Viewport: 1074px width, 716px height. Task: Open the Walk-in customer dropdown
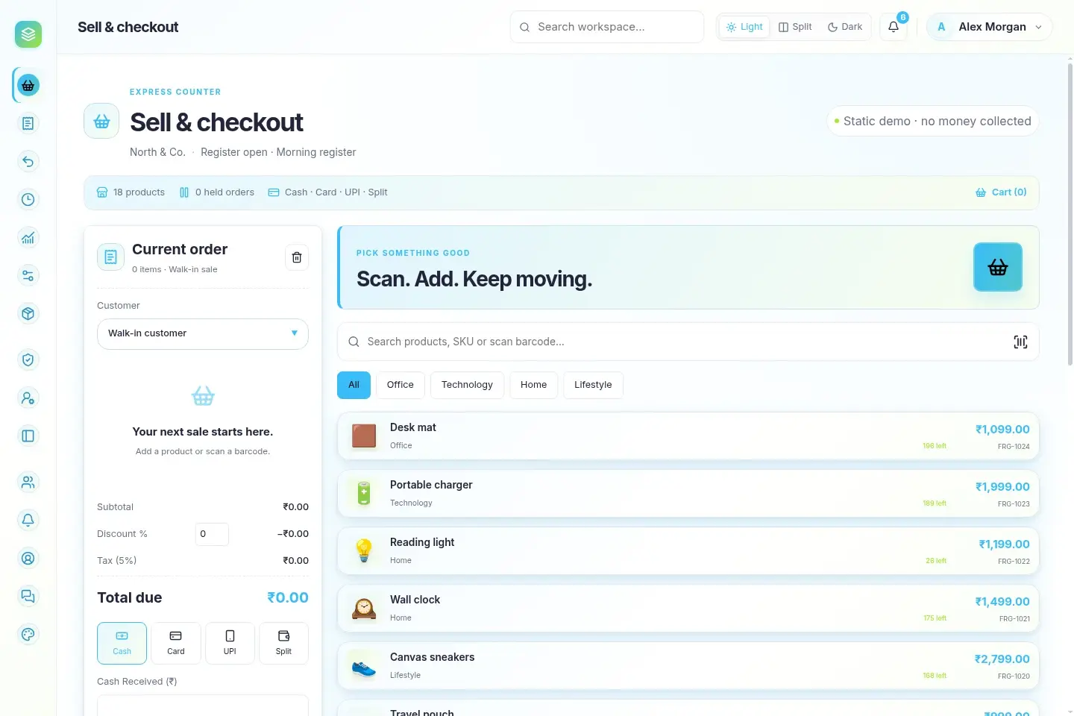click(x=203, y=334)
